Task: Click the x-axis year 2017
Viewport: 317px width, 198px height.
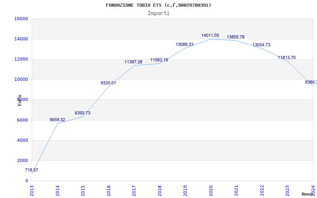Action: click(134, 190)
